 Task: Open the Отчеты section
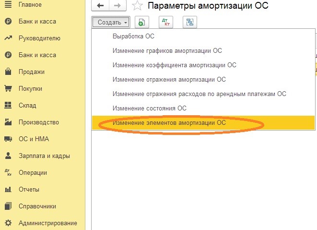point(29,189)
